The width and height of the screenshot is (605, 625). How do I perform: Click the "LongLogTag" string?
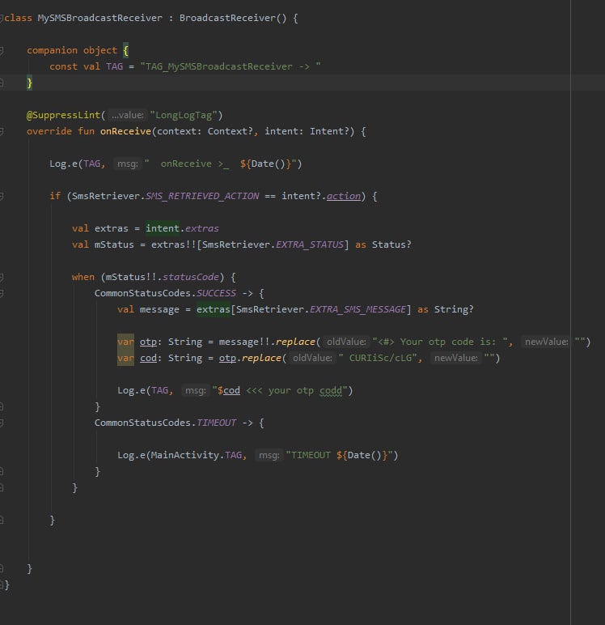click(184, 115)
